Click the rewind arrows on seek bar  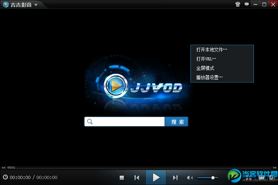pos(4,168)
